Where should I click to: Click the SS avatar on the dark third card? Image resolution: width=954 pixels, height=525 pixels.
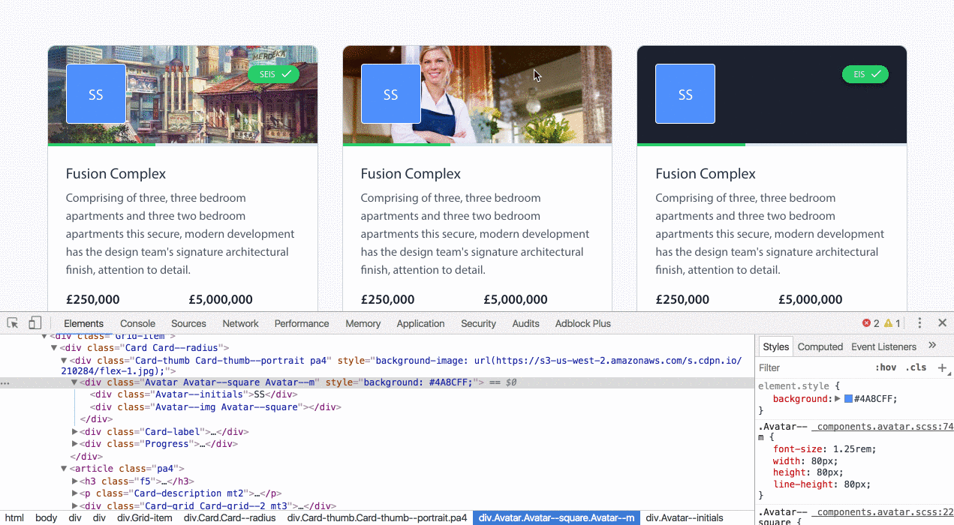(685, 94)
